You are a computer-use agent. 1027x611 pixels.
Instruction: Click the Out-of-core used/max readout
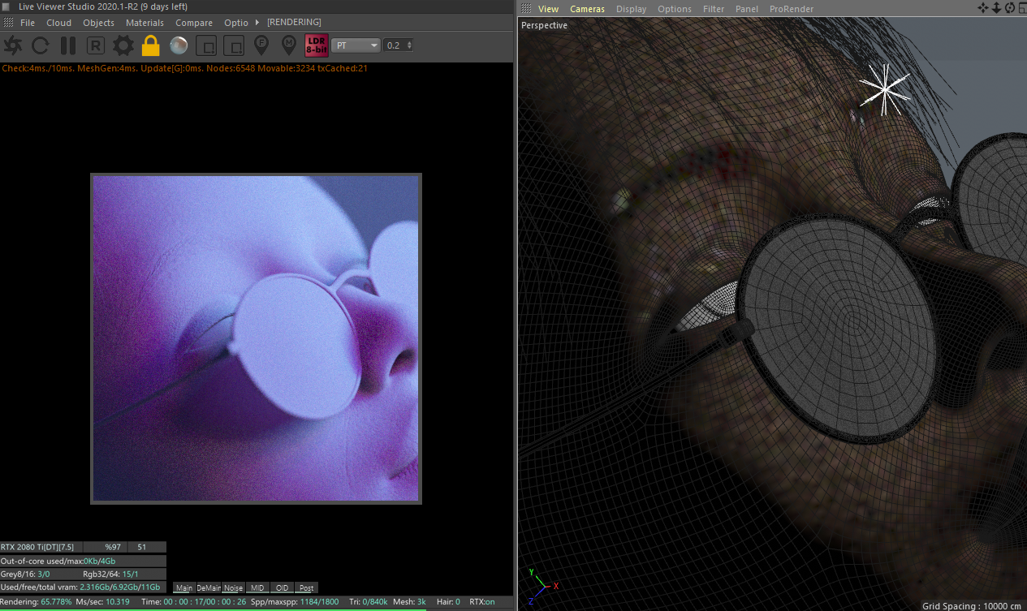tap(83, 561)
